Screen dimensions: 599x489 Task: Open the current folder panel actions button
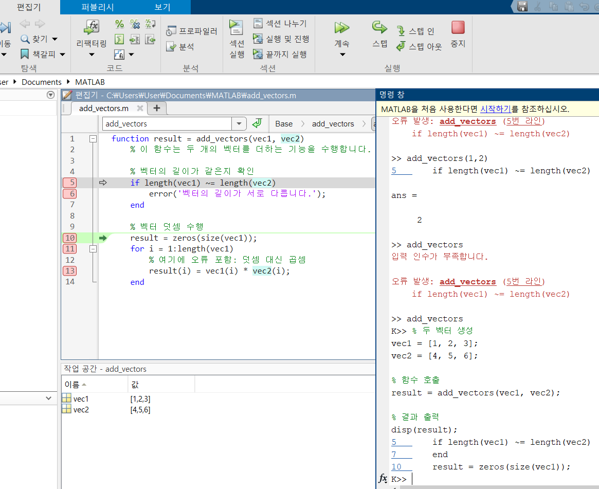[50, 95]
